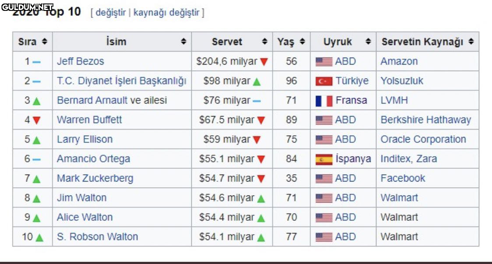Follow the Oracle Corporation link
Viewport: 492px width, 264px height.
tap(423, 140)
